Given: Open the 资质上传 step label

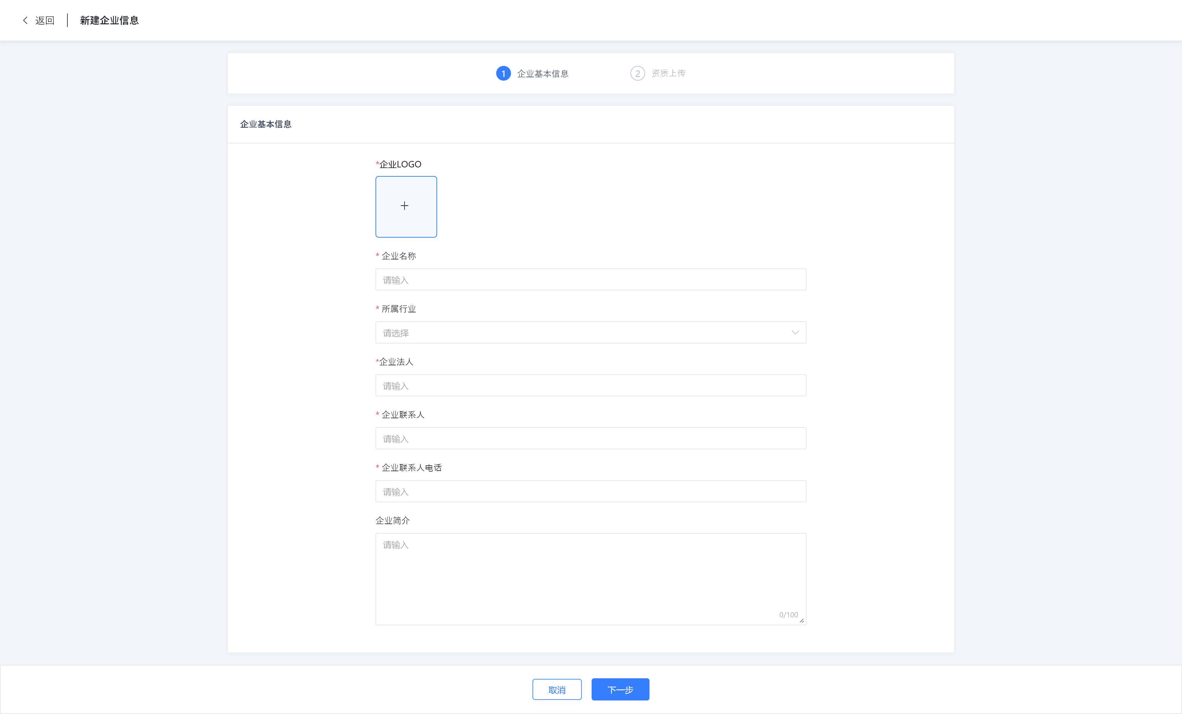Looking at the screenshot, I should tap(668, 73).
